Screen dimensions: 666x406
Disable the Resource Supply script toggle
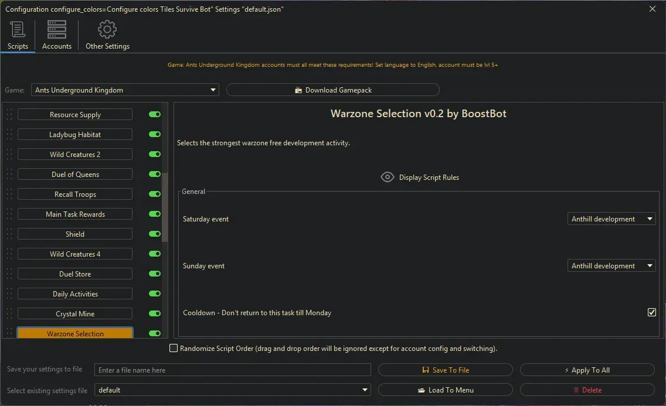[x=154, y=114]
